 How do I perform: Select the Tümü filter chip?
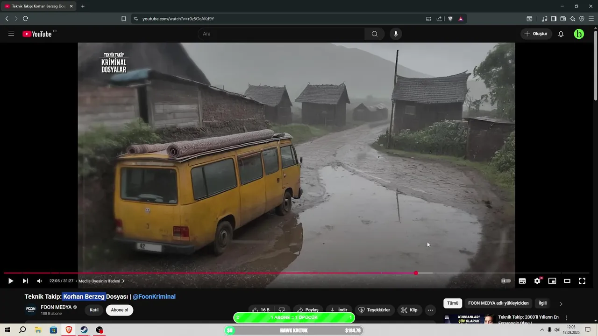point(453,303)
